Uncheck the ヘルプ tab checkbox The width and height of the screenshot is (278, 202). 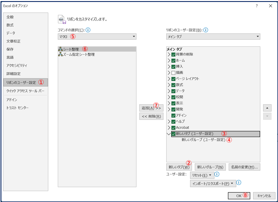tap(173, 122)
